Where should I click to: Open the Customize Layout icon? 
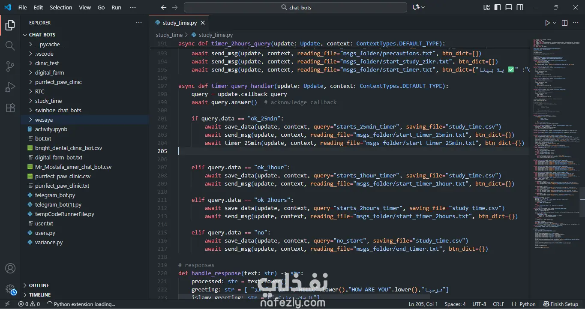coord(487,7)
